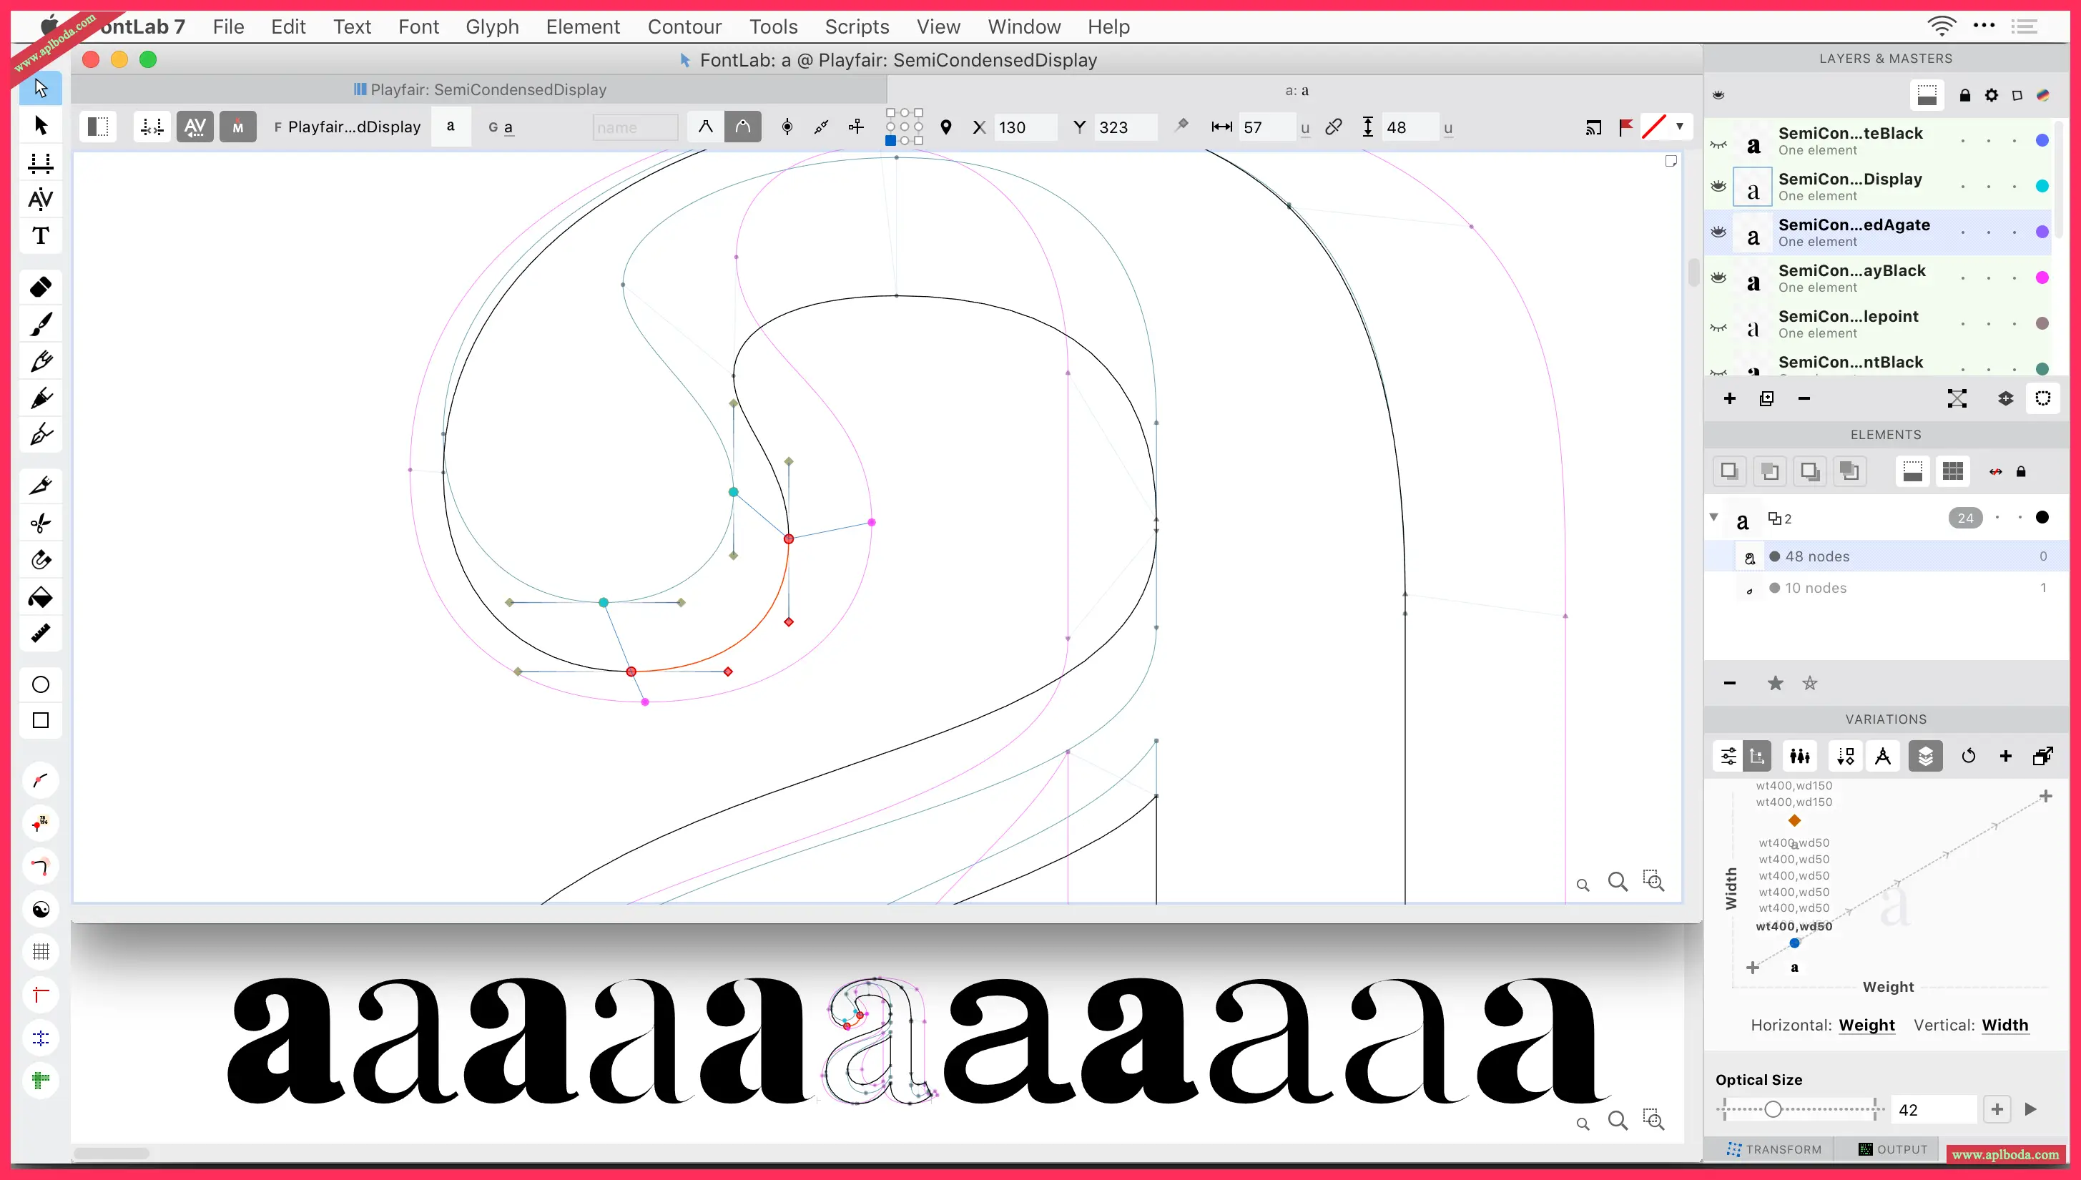Screen dimensions: 2081x1180
Task: Click the glyph name input field
Action: point(635,127)
